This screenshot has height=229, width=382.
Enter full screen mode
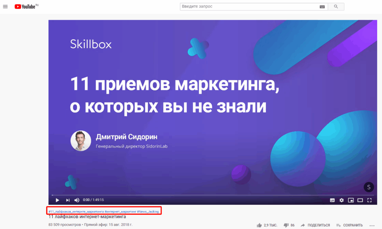[x=369, y=200]
